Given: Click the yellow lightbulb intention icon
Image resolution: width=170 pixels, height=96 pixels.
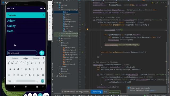Looking at the screenshot, I should [87, 29].
